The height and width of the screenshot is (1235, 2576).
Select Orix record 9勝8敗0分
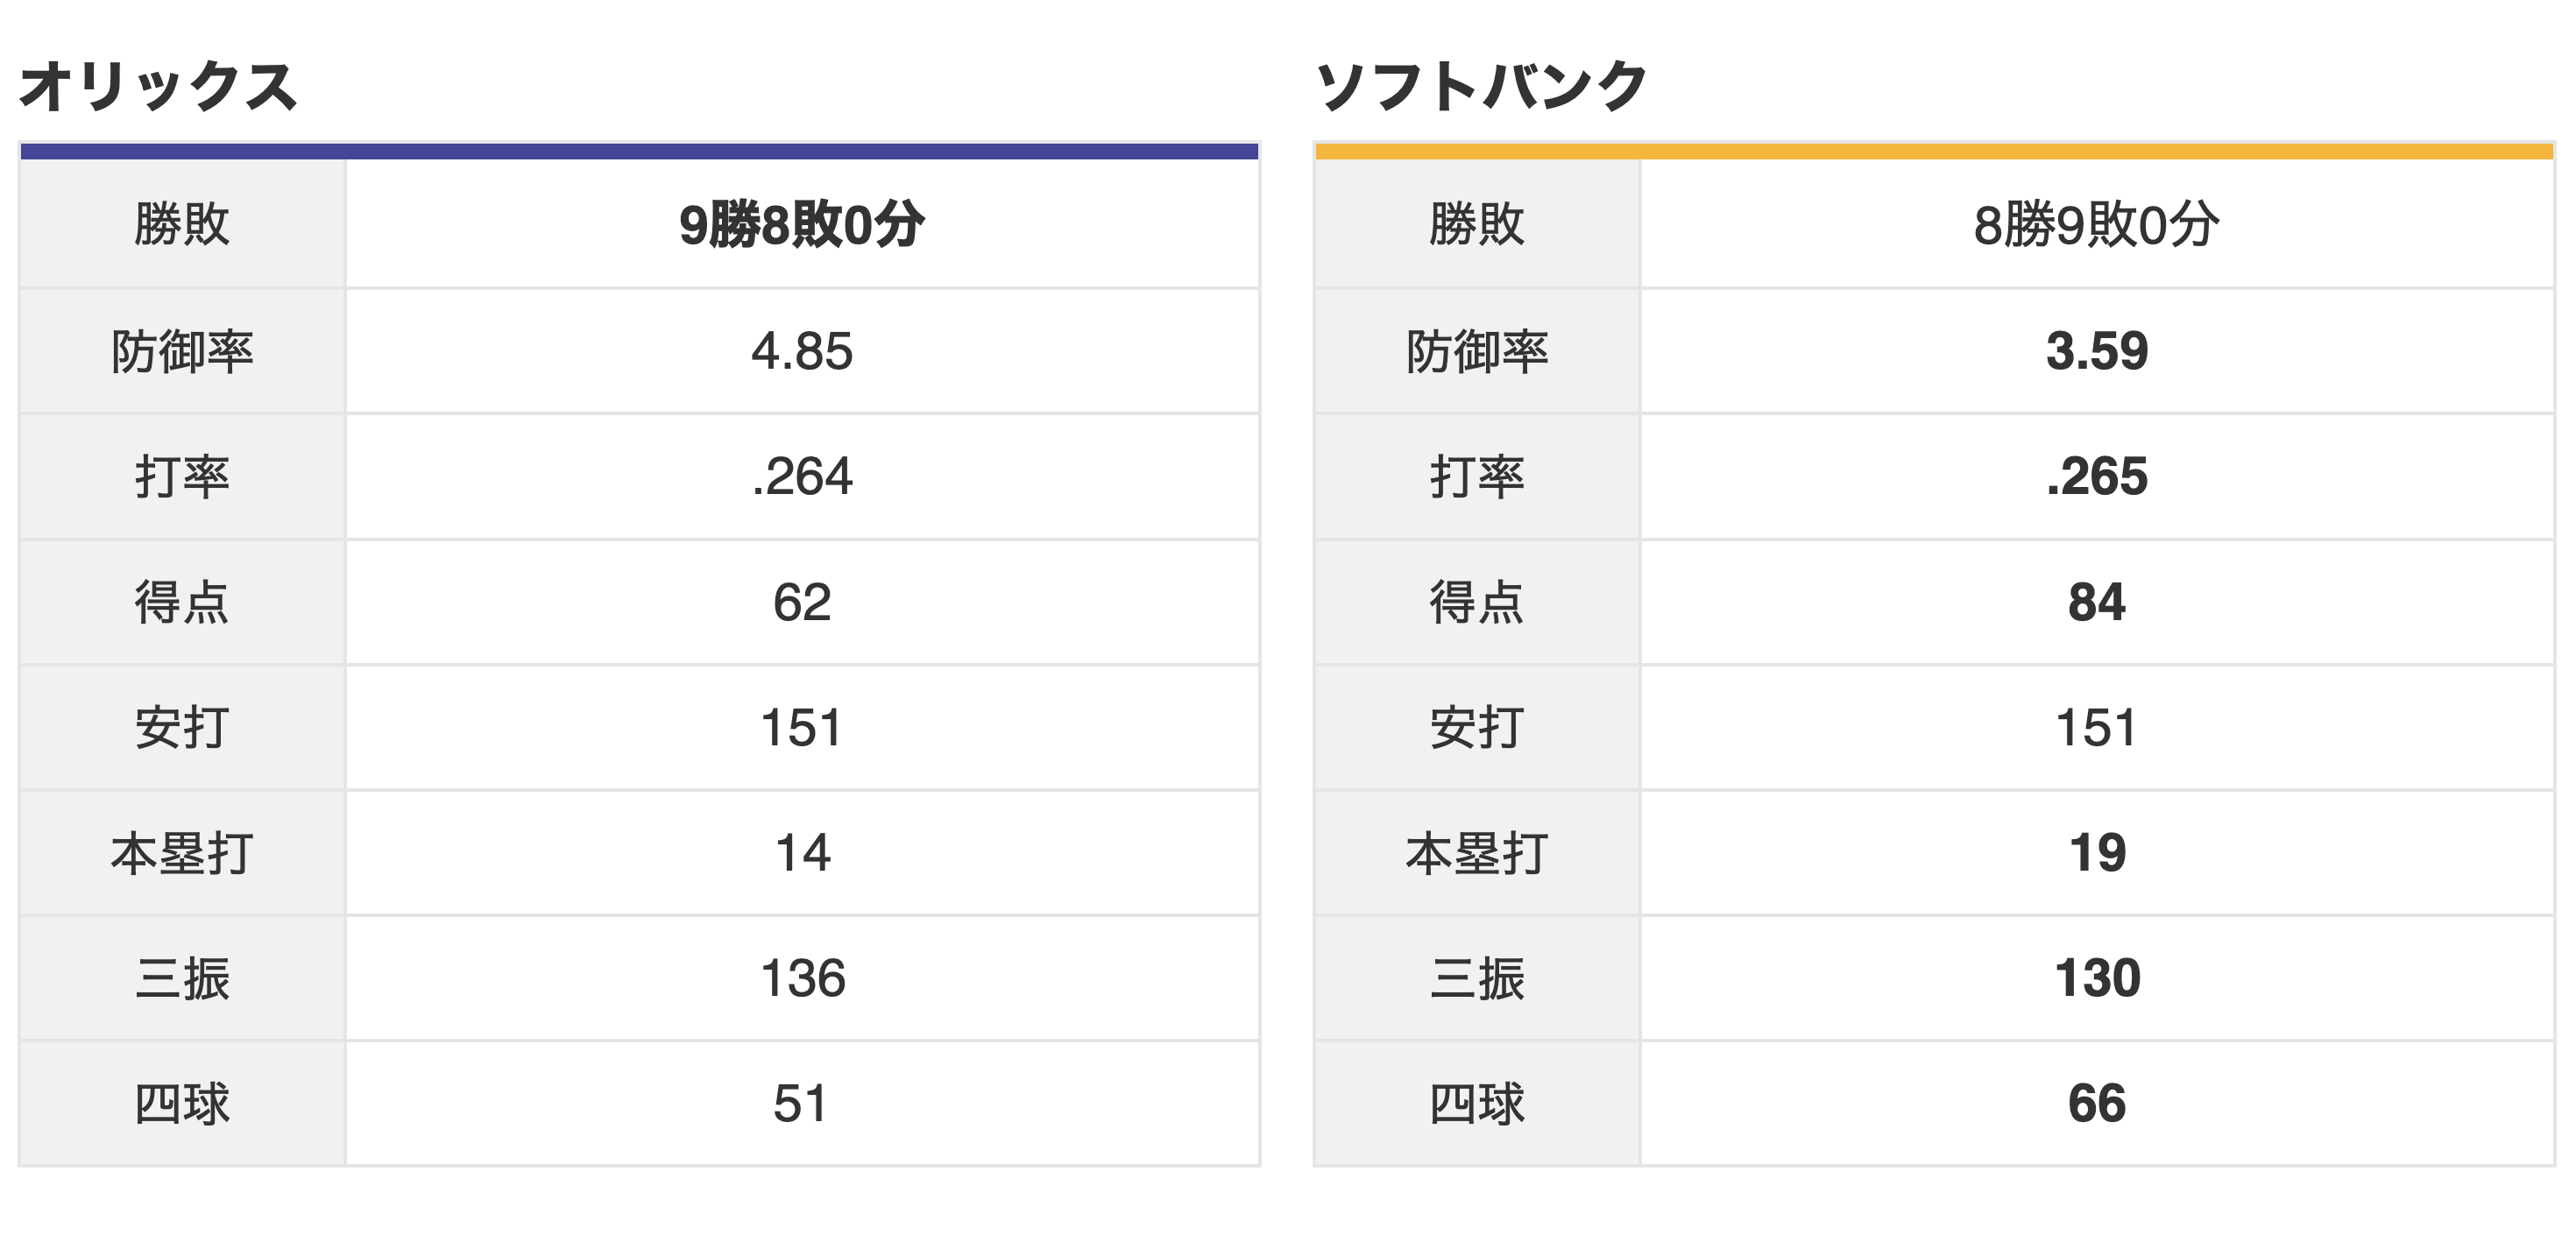click(x=802, y=224)
